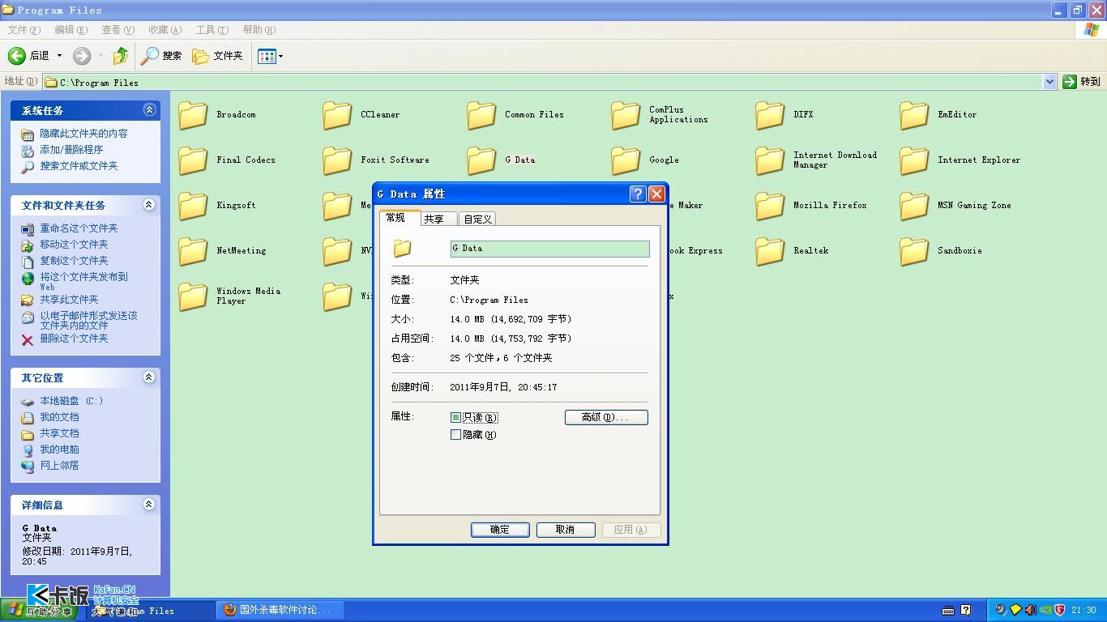Click Delete this folder (删除这个文件夹) link

tap(74, 339)
